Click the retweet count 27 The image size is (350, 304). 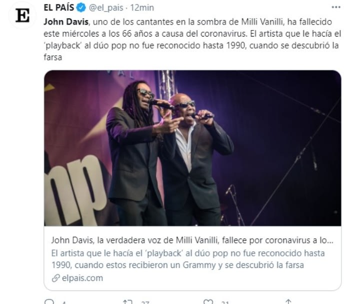click(145, 302)
